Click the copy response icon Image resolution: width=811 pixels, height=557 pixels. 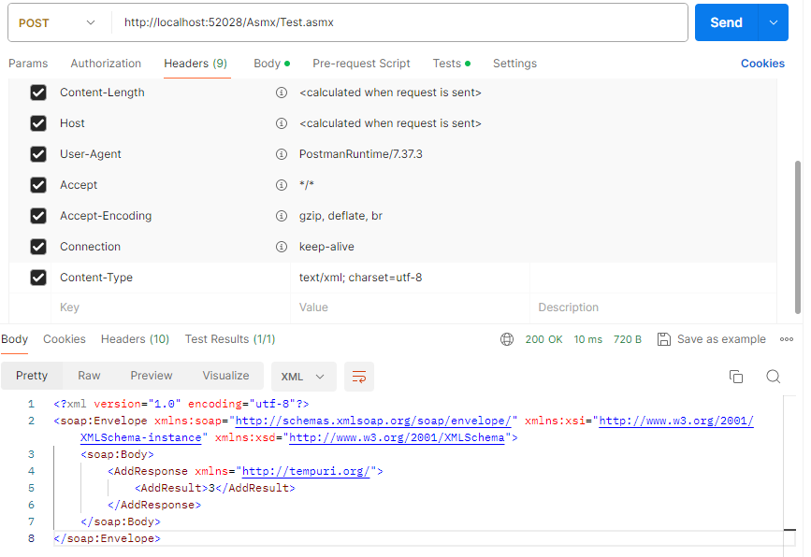click(736, 377)
